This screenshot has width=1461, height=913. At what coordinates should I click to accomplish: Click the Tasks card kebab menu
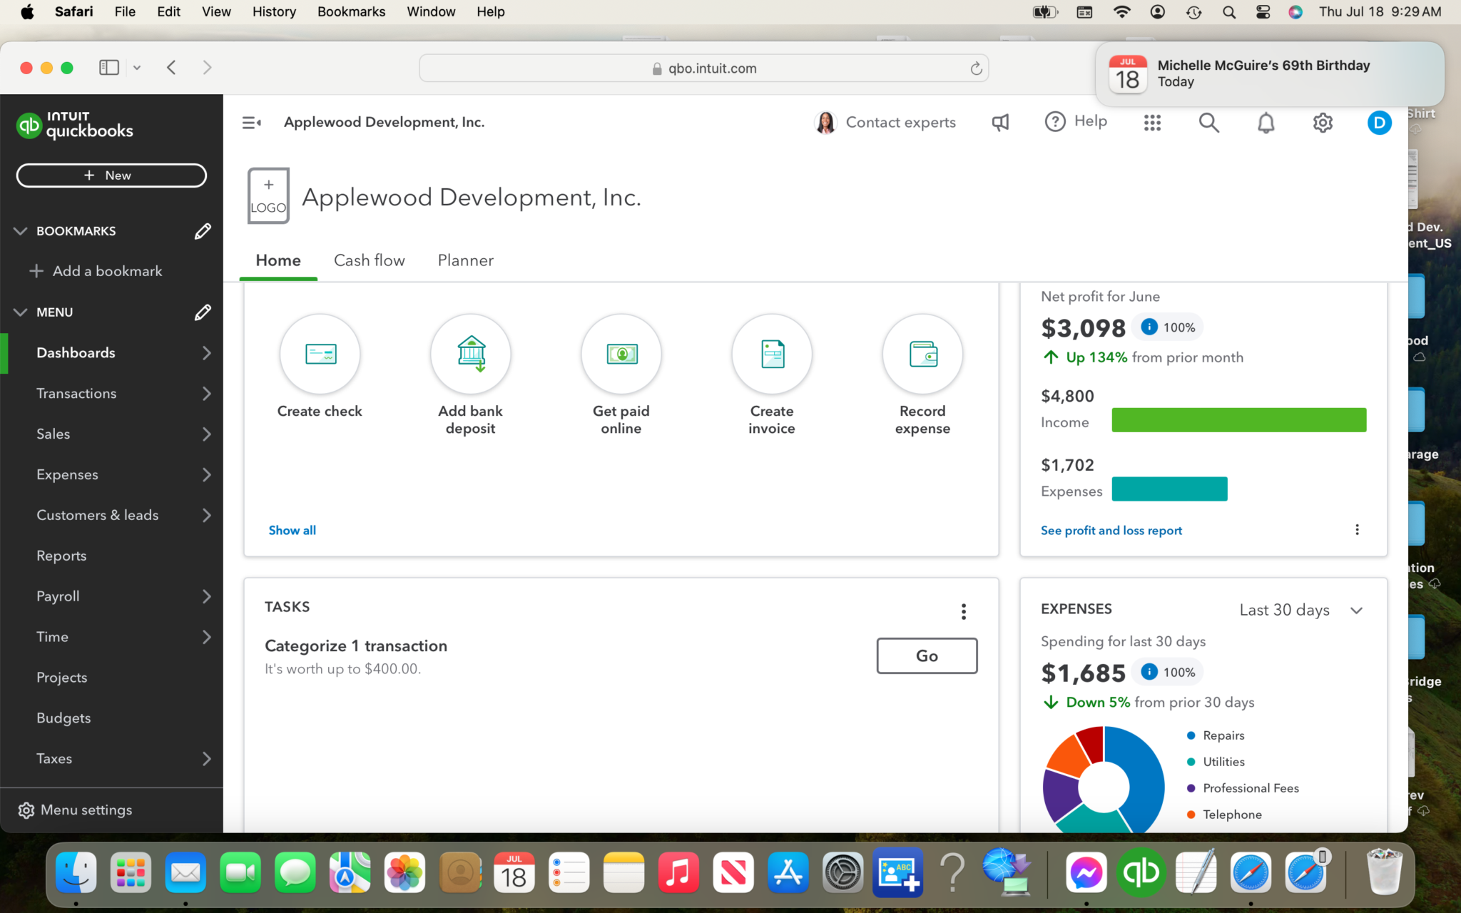[963, 611]
